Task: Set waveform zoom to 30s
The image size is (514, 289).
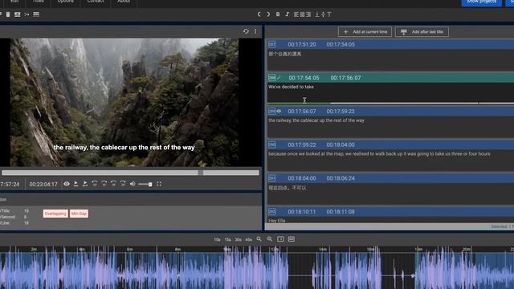Action: click(x=238, y=239)
